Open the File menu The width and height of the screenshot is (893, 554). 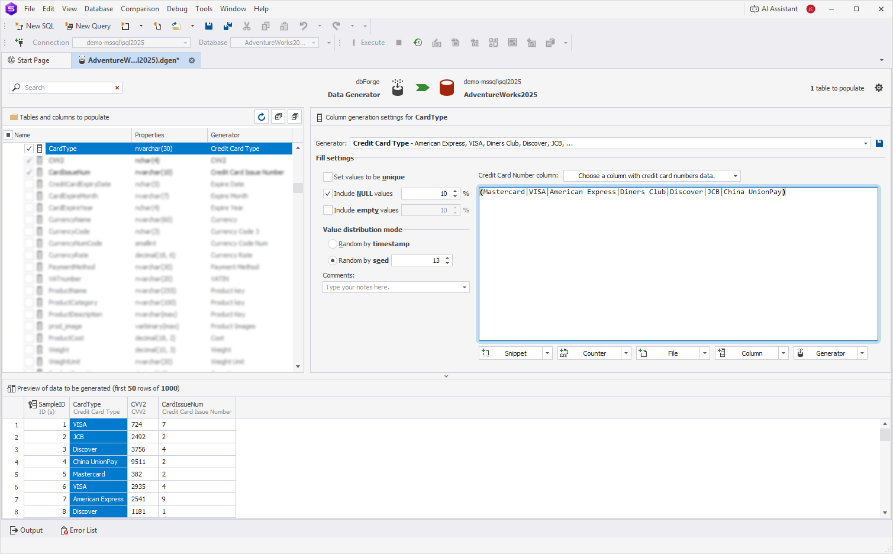coord(30,9)
